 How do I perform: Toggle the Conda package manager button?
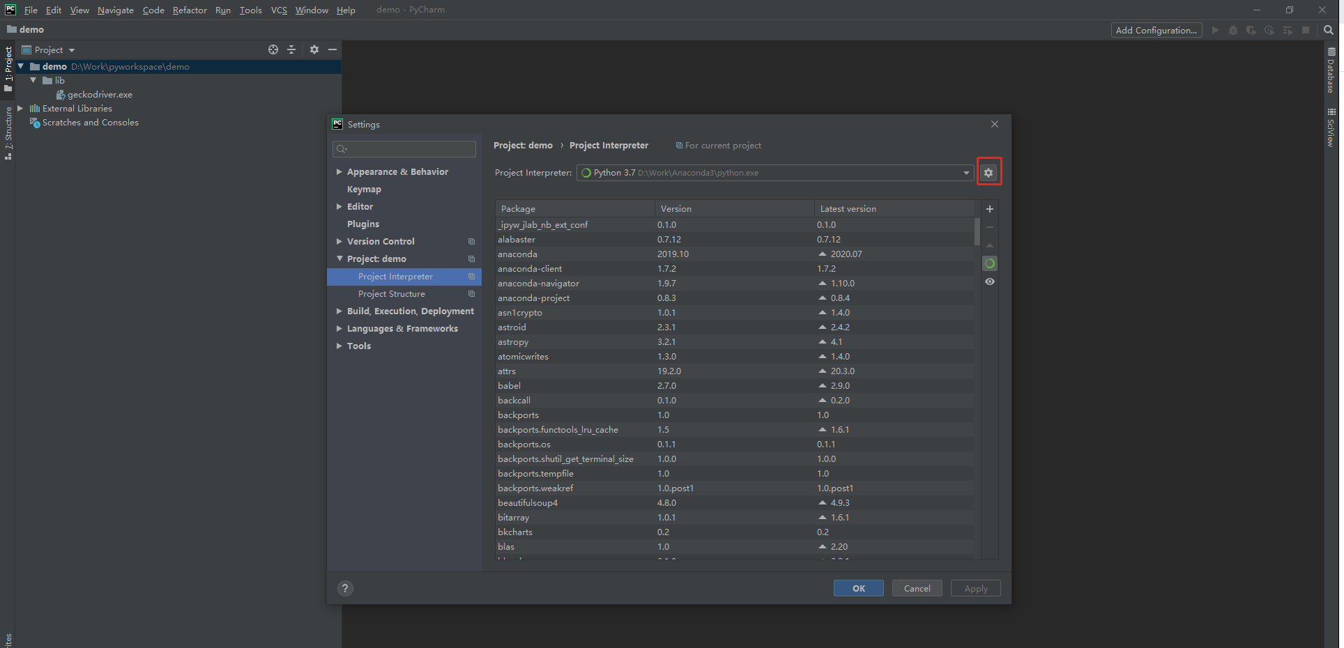pos(990,263)
